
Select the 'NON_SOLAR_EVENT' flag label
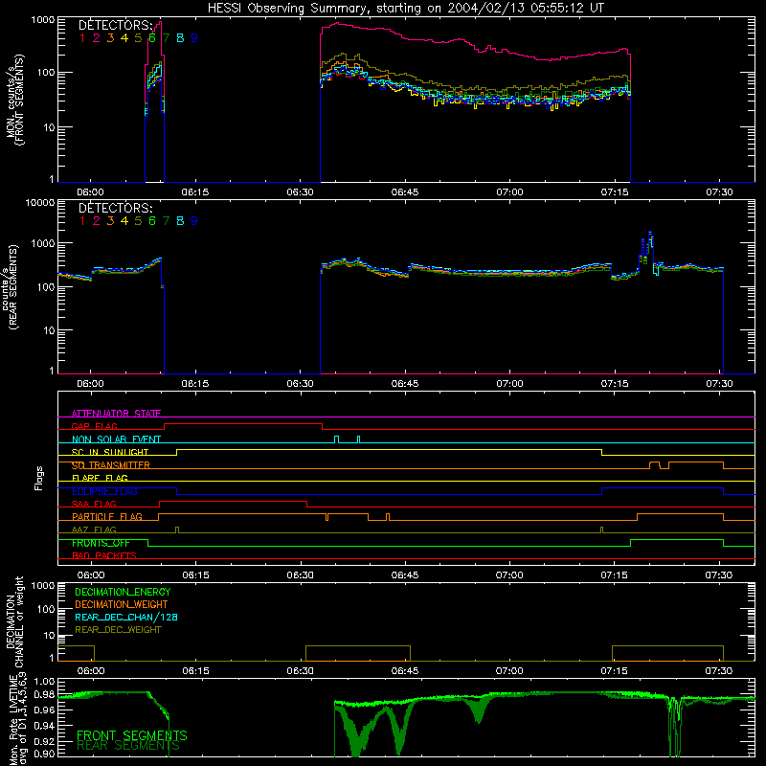116,439
